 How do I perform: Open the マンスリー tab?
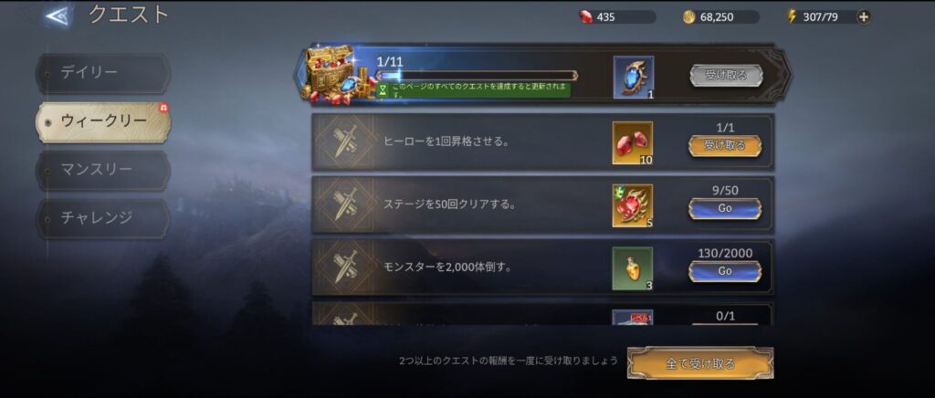(102, 170)
